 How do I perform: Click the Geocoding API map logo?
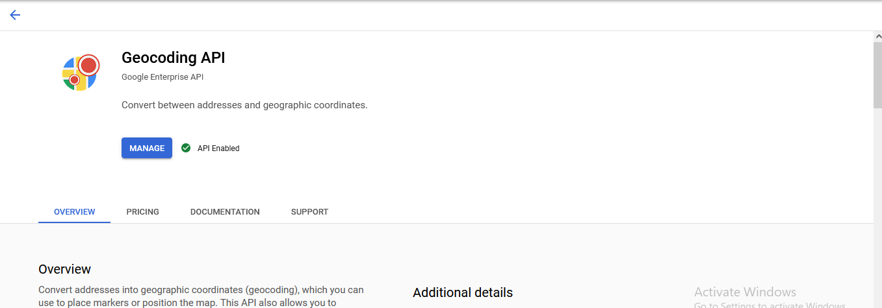coord(80,73)
